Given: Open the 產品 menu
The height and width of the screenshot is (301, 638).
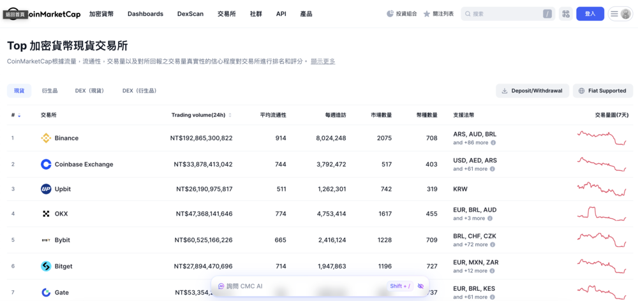Looking at the screenshot, I should [x=306, y=14].
